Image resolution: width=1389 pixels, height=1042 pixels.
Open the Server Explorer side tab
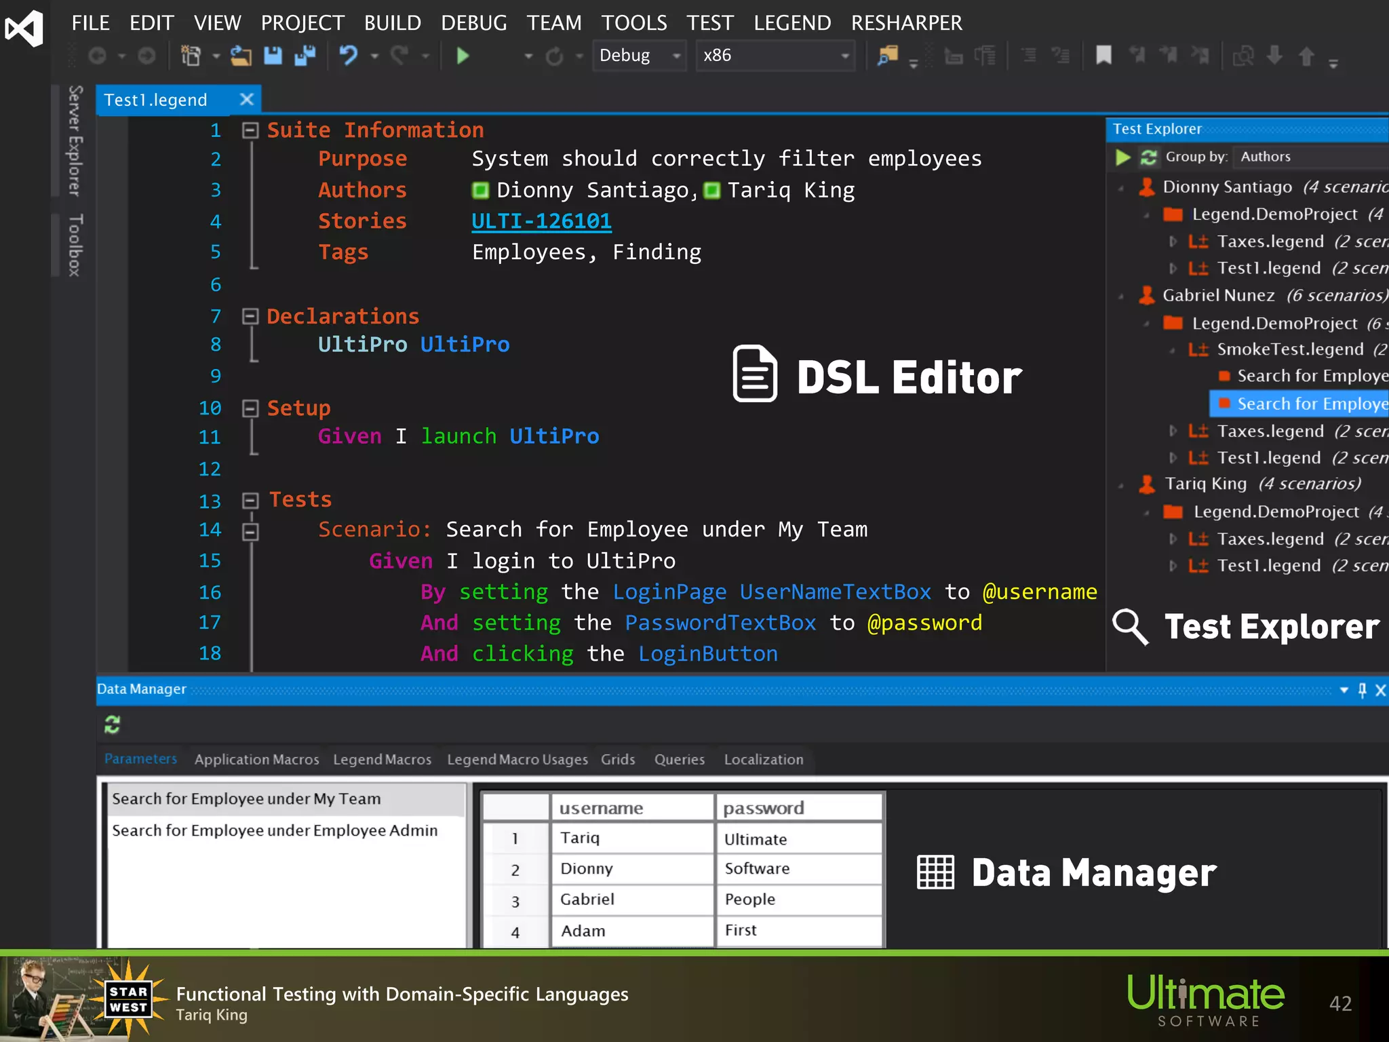[75, 141]
